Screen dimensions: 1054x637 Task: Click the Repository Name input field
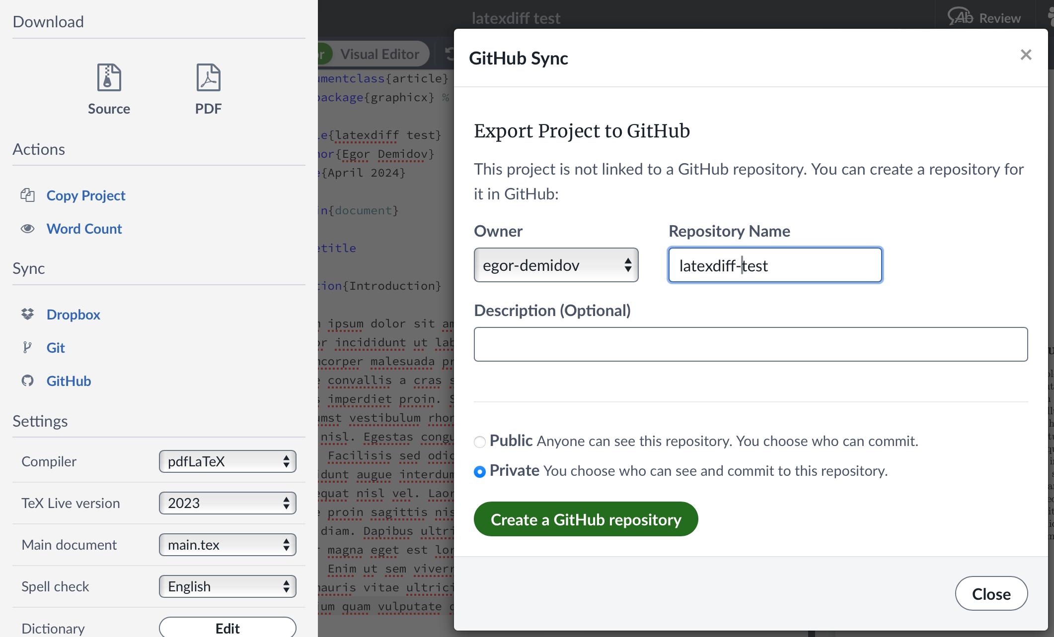tap(774, 265)
